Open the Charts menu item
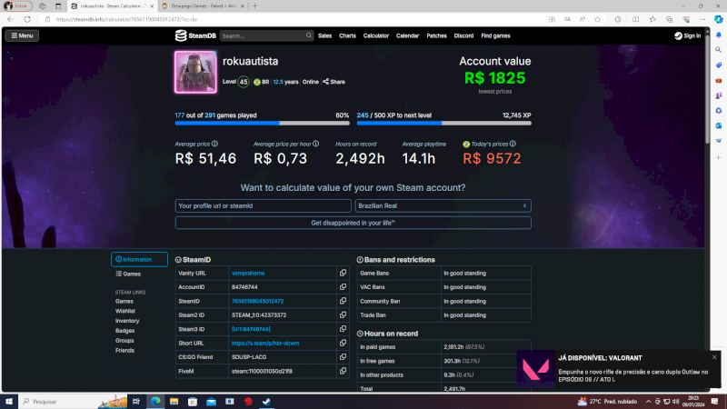The image size is (727, 409). [347, 35]
